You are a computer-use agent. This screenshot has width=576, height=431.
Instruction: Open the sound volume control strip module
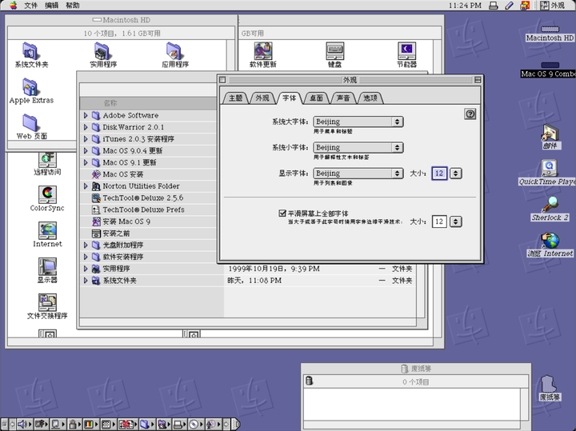24,425
